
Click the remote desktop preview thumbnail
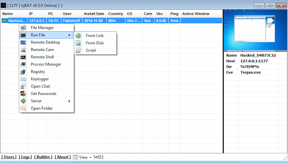pos(255,30)
